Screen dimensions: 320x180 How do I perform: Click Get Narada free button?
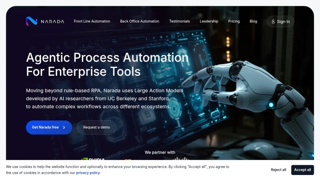click(x=49, y=127)
